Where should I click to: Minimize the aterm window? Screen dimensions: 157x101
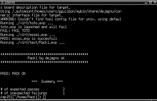[x=146, y=3]
